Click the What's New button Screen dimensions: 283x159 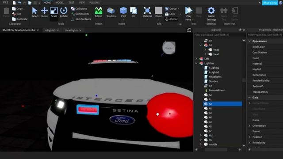point(270,3)
